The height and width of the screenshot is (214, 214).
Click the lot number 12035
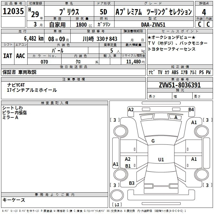[13, 11]
